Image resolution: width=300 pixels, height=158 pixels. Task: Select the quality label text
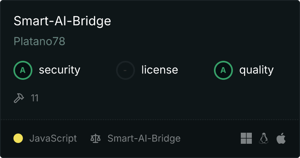256,70
